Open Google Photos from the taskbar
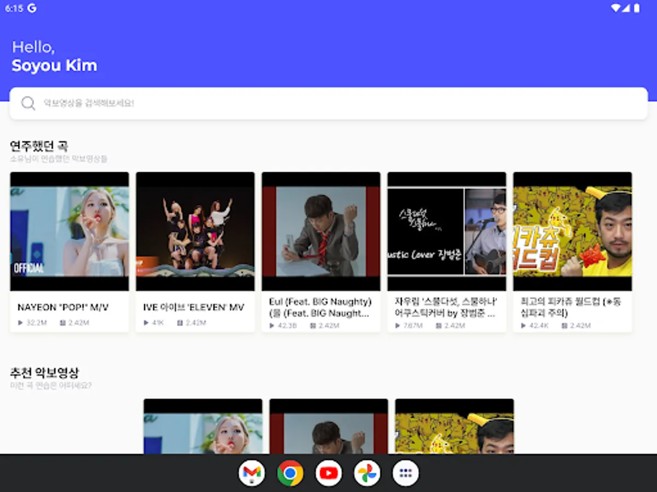 367,473
